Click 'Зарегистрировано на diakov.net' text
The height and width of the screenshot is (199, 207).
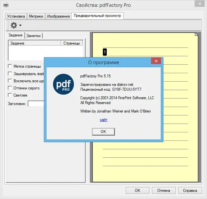[x=107, y=85]
